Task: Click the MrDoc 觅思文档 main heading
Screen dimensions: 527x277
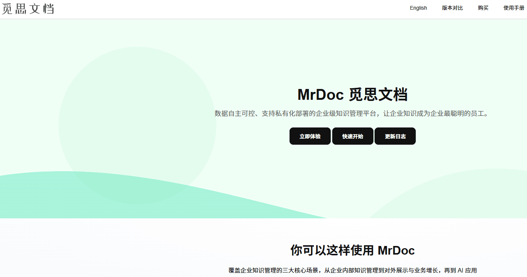Action: coord(352,95)
